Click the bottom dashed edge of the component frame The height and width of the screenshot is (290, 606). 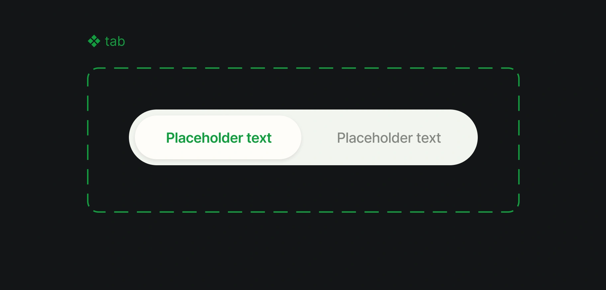click(x=303, y=212)
